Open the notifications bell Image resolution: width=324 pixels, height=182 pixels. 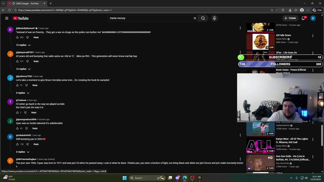pyautogui.click(x=303, y=18)
